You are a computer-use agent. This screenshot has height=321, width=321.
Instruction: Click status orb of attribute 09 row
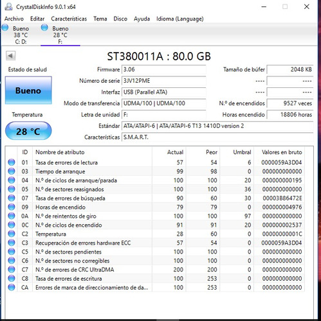point(12,207)
